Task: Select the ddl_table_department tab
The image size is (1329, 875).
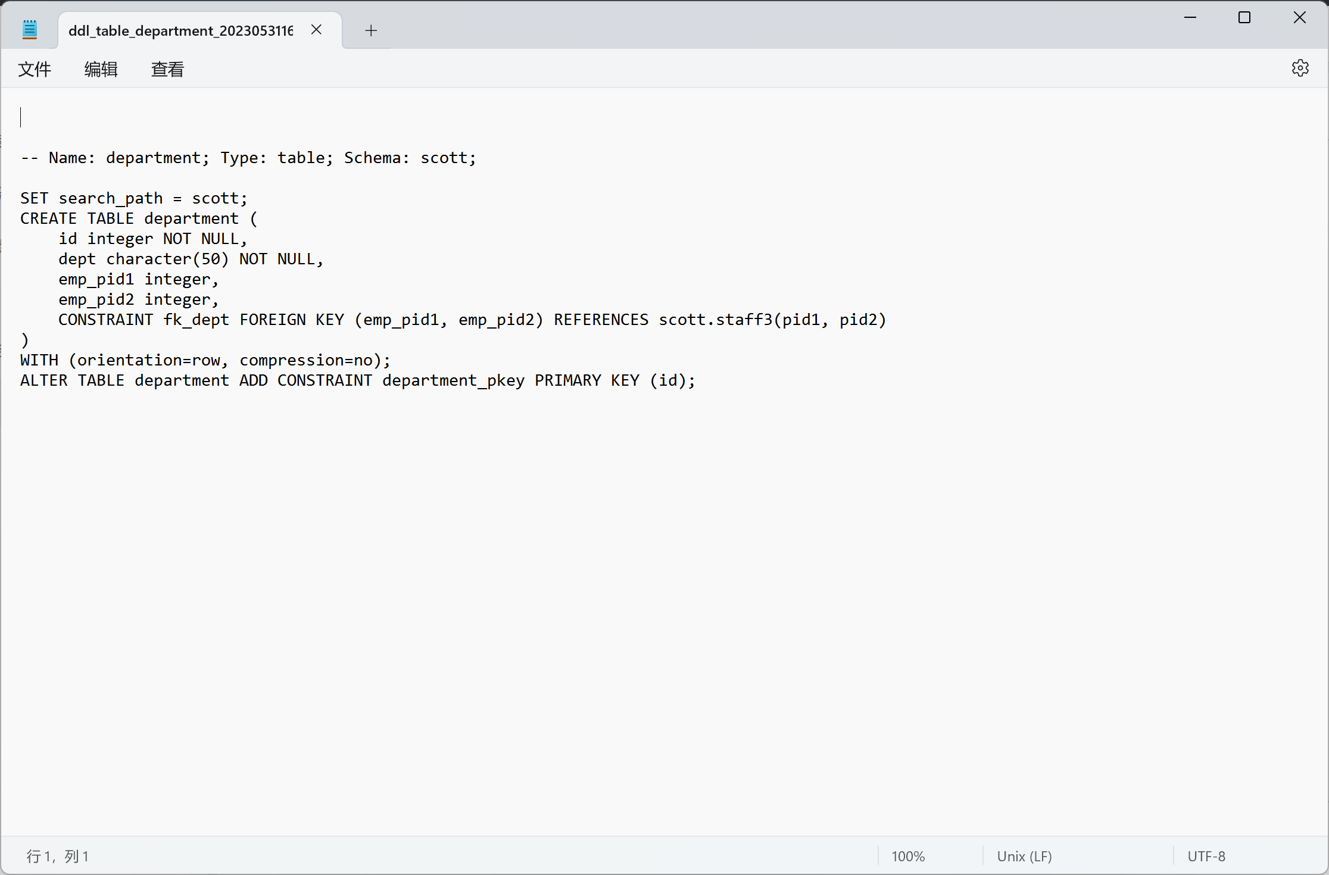Action: 180,30
